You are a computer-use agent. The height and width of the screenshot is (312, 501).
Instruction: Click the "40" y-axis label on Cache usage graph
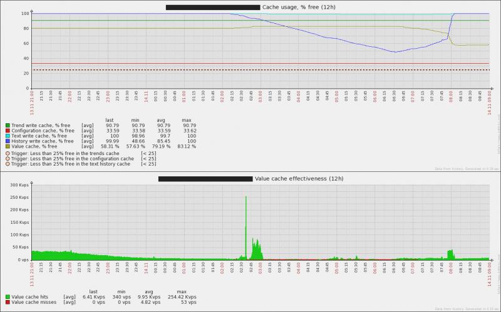[26, 59]
